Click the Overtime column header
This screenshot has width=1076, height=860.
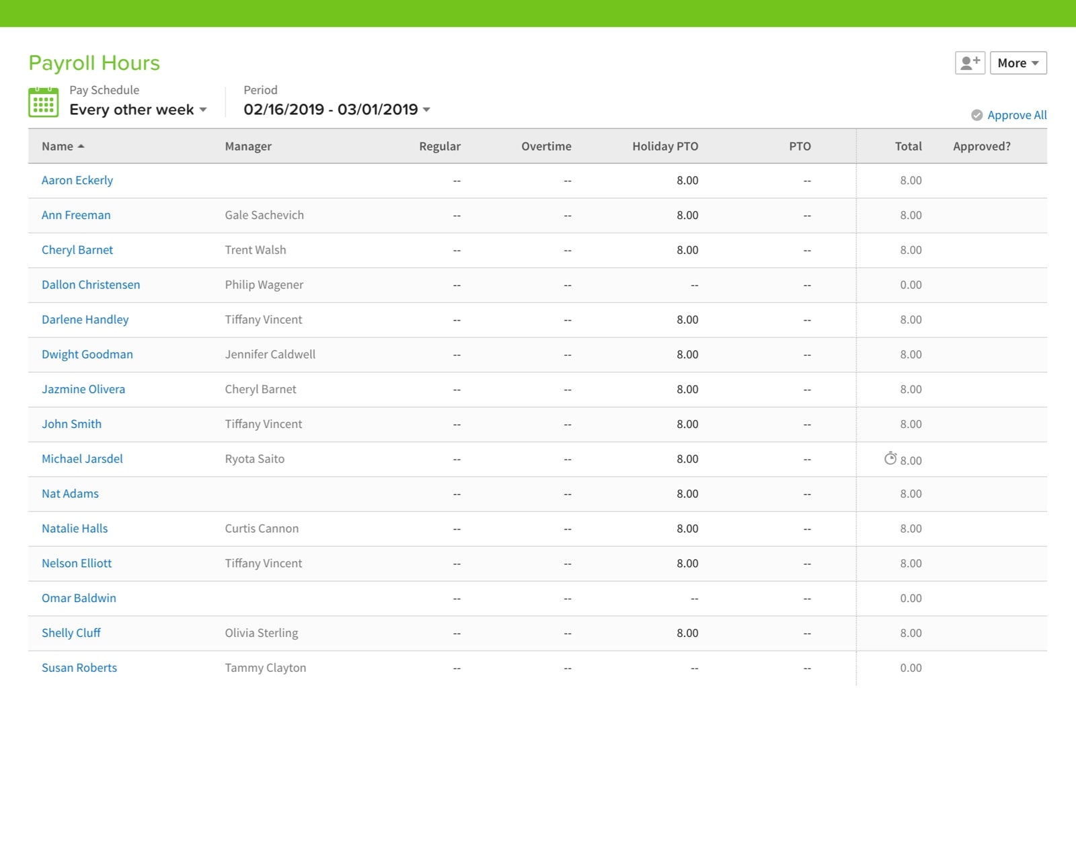pyautogui.click(x=546, y=146)
